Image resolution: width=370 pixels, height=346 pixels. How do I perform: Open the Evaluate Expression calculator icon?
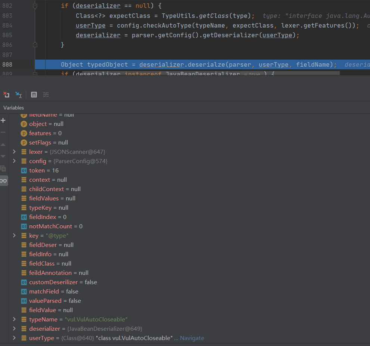(x=34, y=95)
